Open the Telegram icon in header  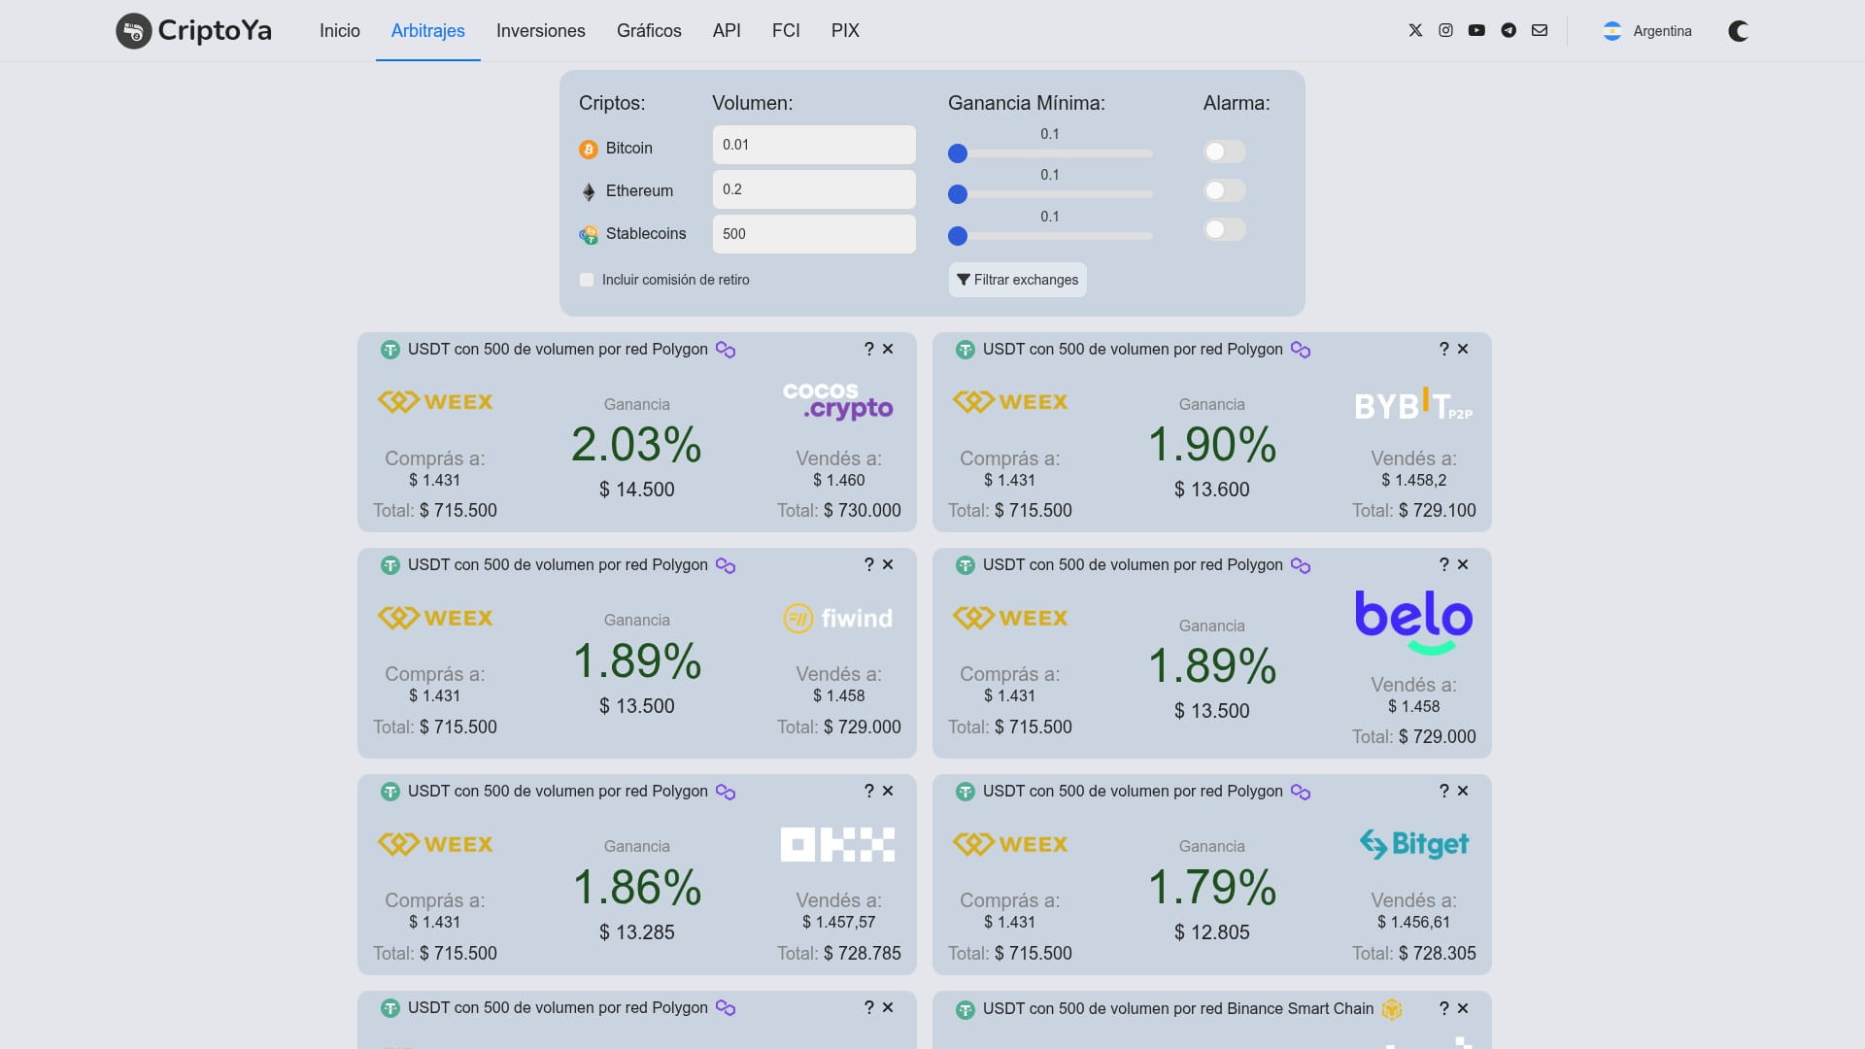1509,30
